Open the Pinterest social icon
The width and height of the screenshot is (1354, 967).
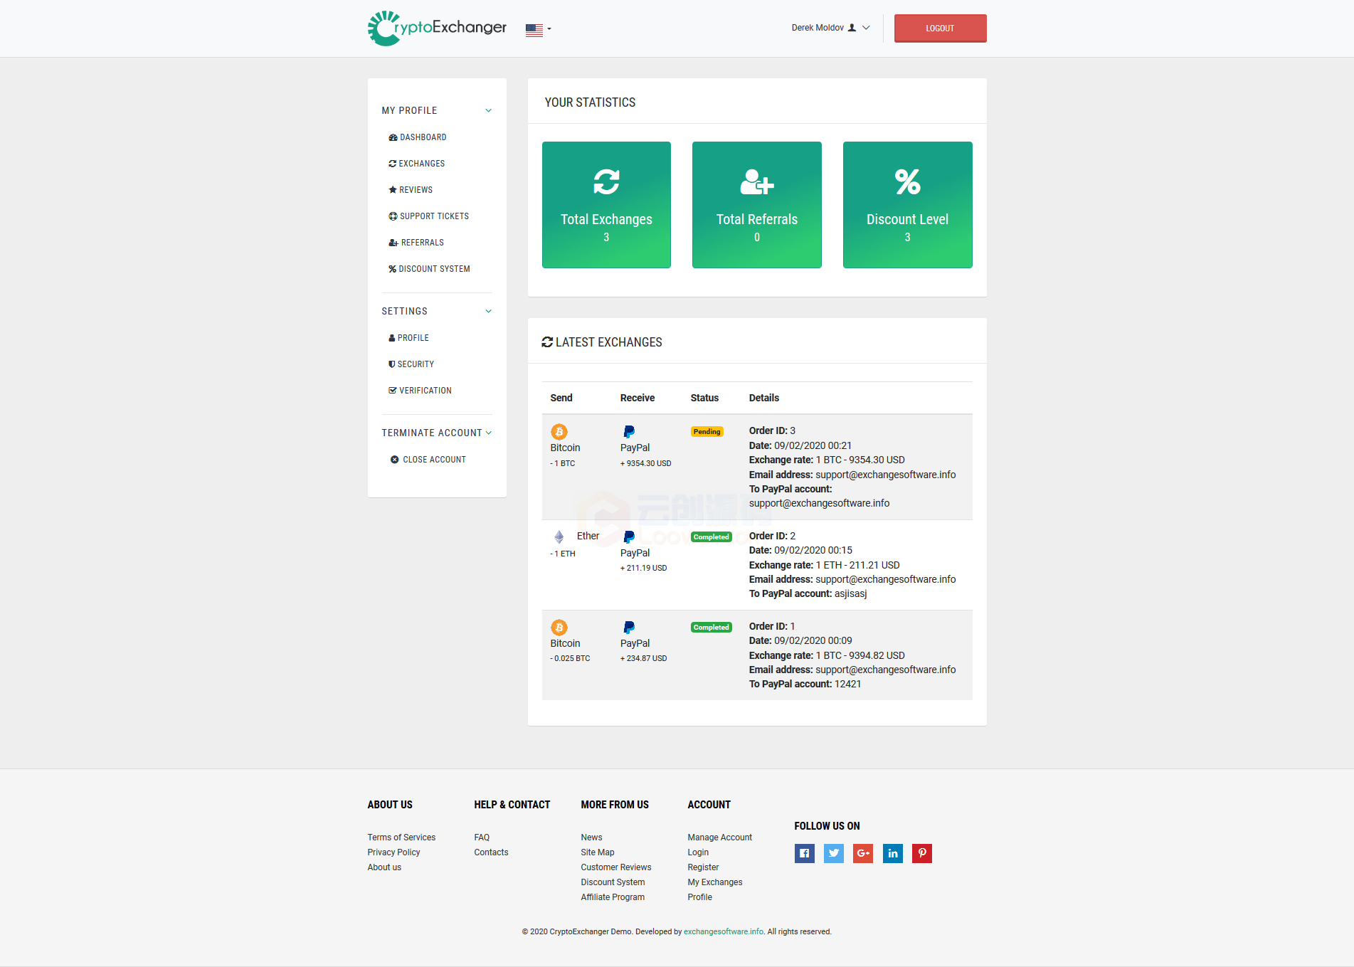[922, 853]
